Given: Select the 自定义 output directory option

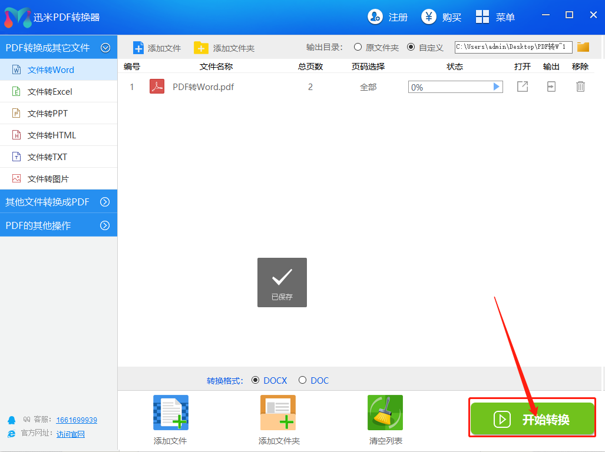Looking at the screenshot, I should click(x=411, y=47).
